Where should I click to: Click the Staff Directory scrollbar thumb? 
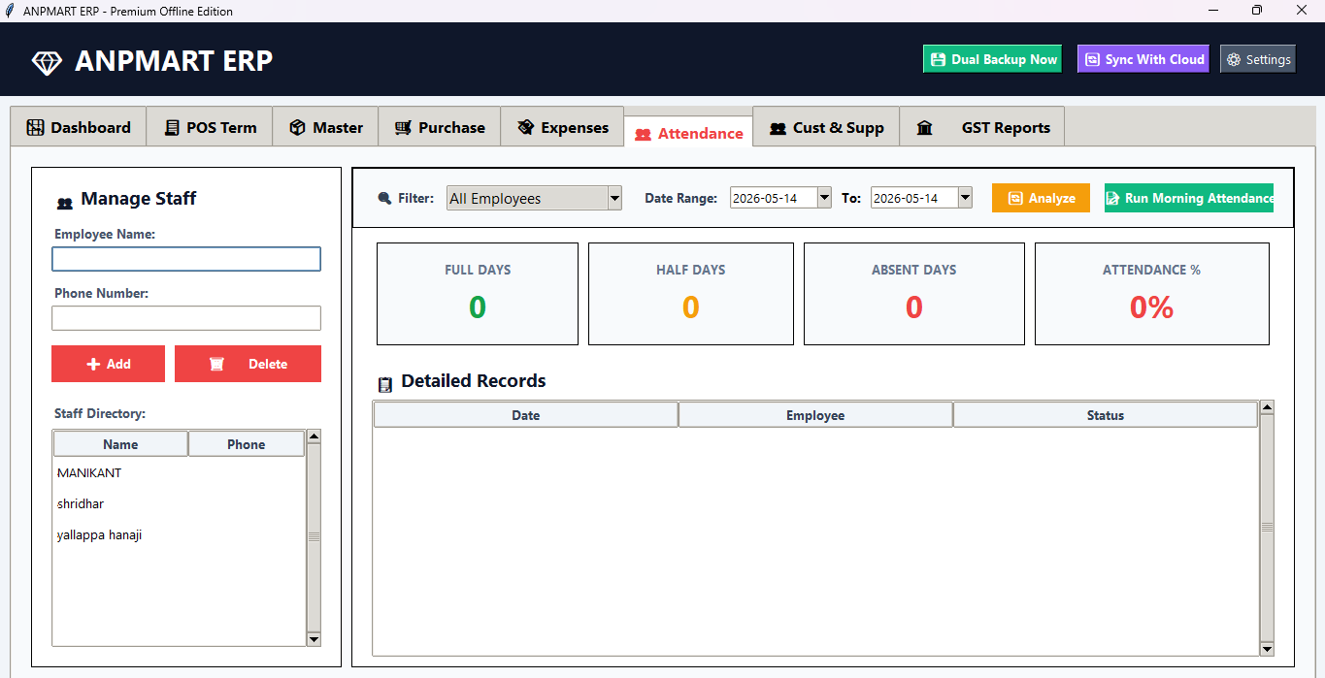point(314,537)
